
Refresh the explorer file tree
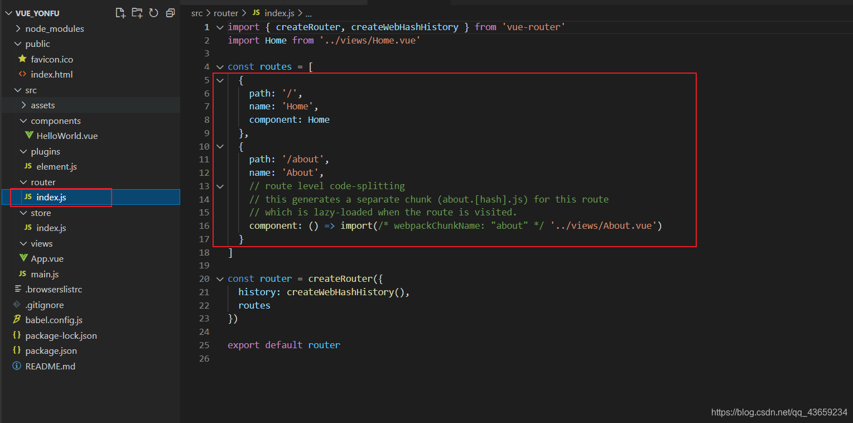click(153, 13)
